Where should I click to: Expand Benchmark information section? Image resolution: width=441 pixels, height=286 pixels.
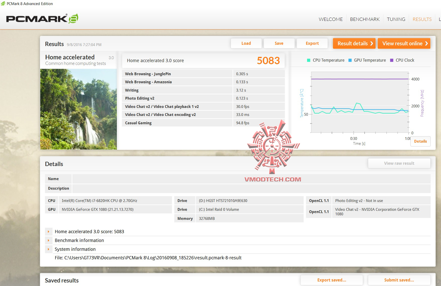click(x=48, y=240)
